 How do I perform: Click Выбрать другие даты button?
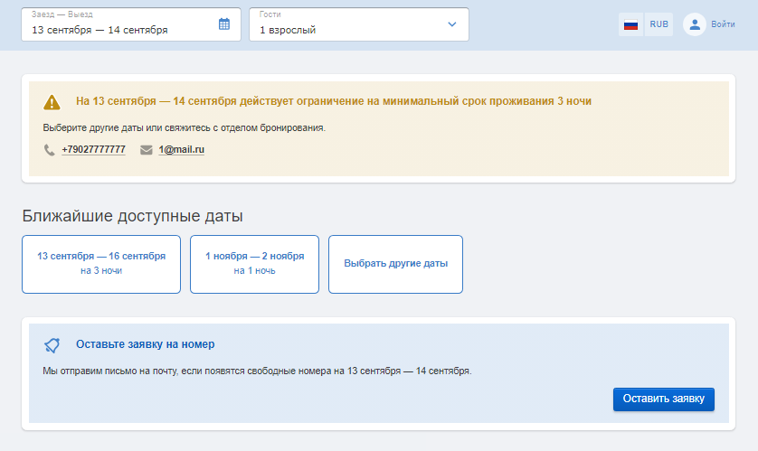tap(395, 264)
